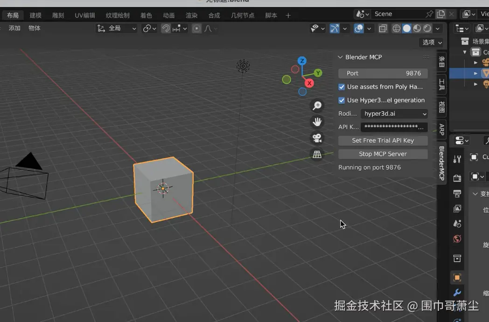This screenshot has height=322, width=489.
Task: Open the World properties tab
Action: click(x=457, y=239)
